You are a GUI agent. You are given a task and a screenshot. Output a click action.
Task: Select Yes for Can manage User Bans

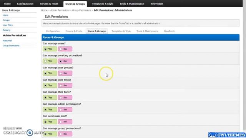50,97
